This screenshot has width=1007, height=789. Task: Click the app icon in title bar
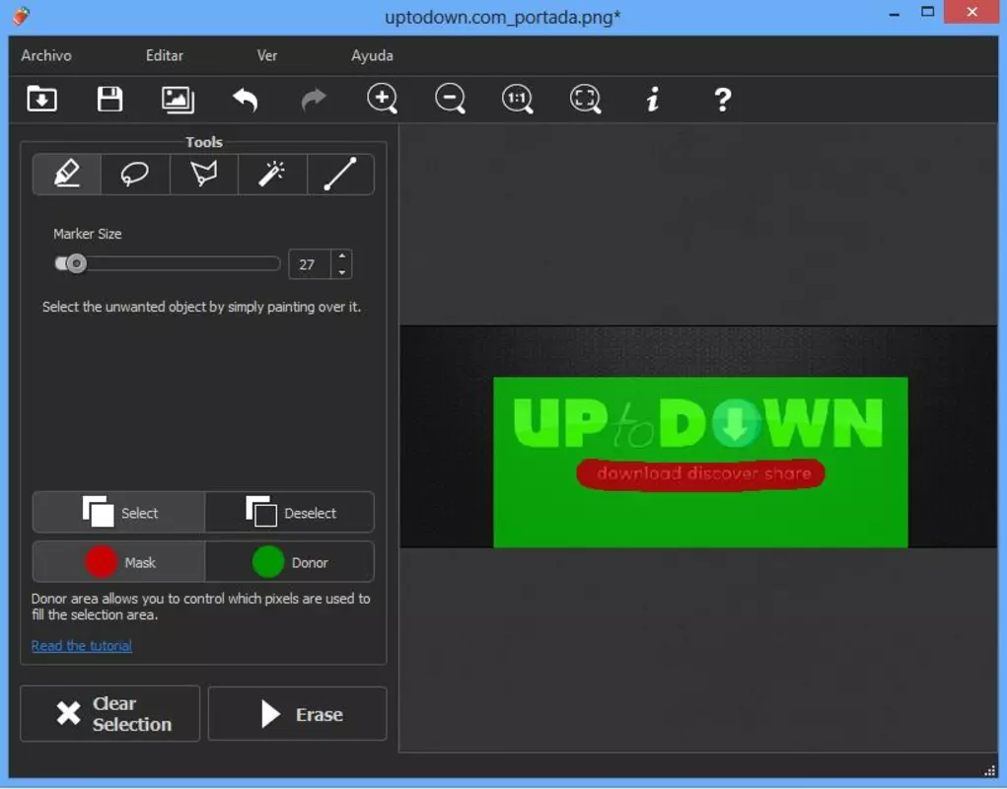pos(21,16)
